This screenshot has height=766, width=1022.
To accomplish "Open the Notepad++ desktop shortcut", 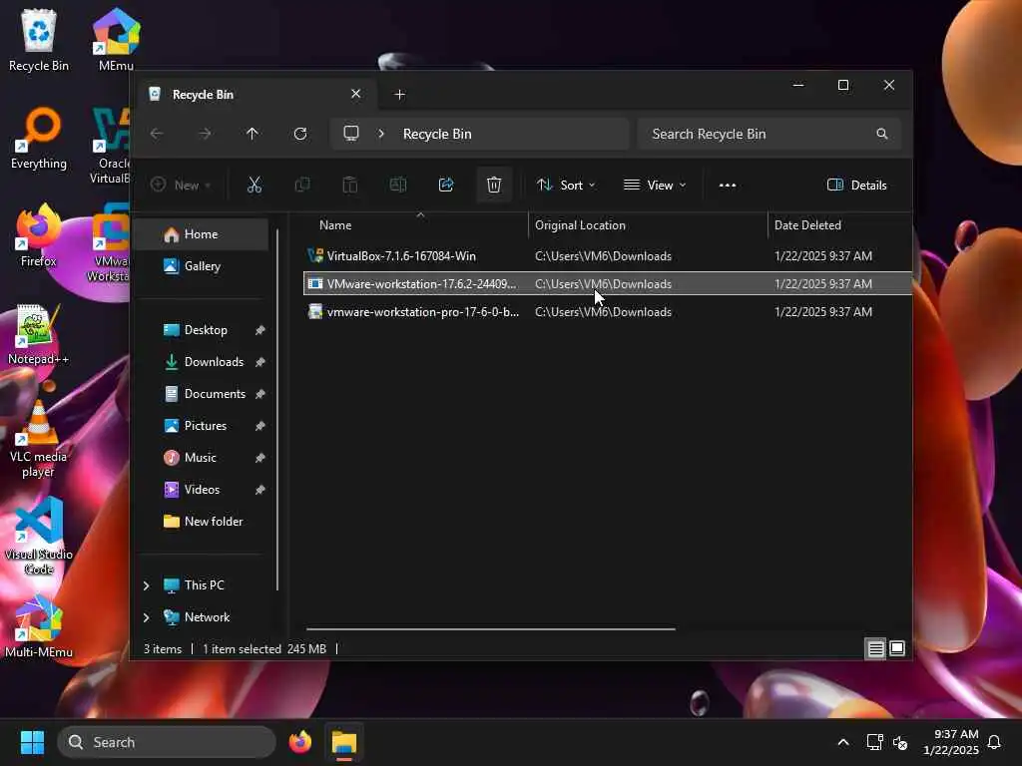I will [39, 333].
